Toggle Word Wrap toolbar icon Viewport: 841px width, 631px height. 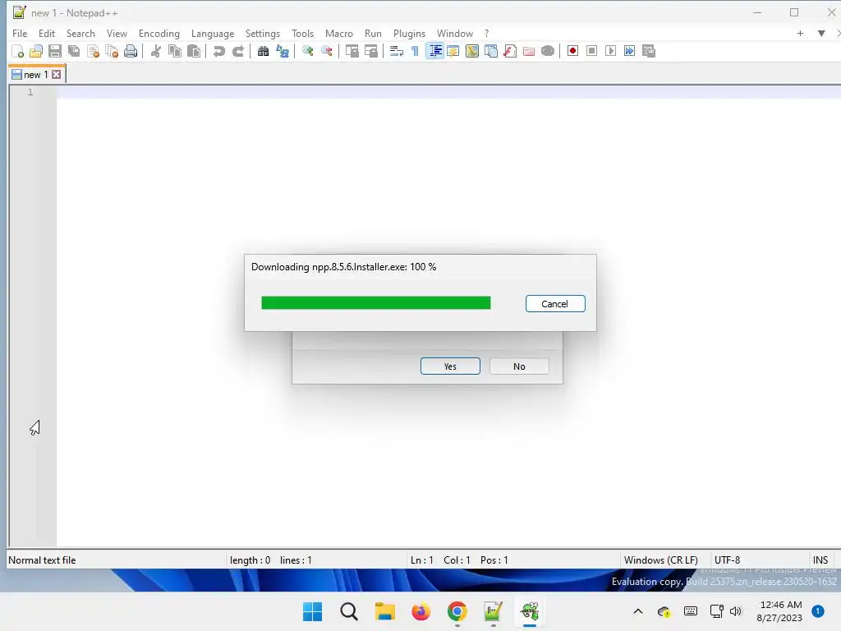tap(397, 51)
